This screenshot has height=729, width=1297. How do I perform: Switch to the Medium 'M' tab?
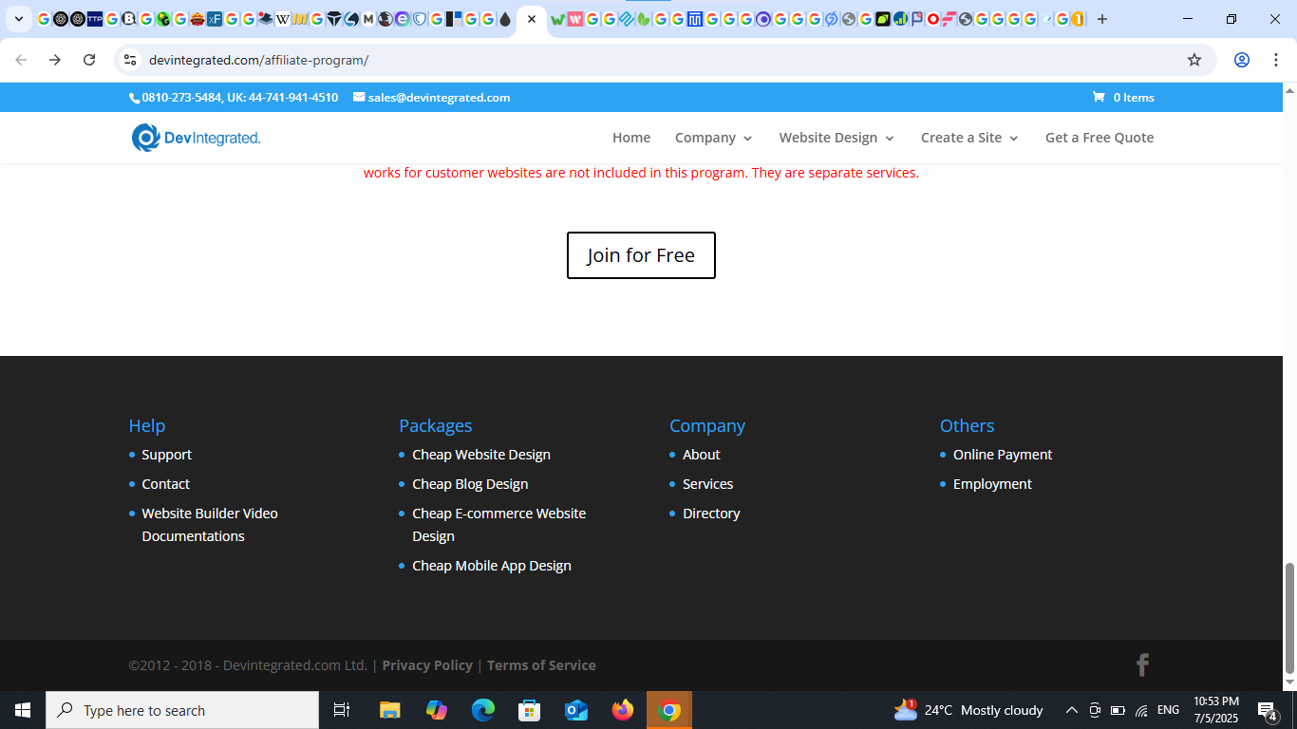(368, 19)
